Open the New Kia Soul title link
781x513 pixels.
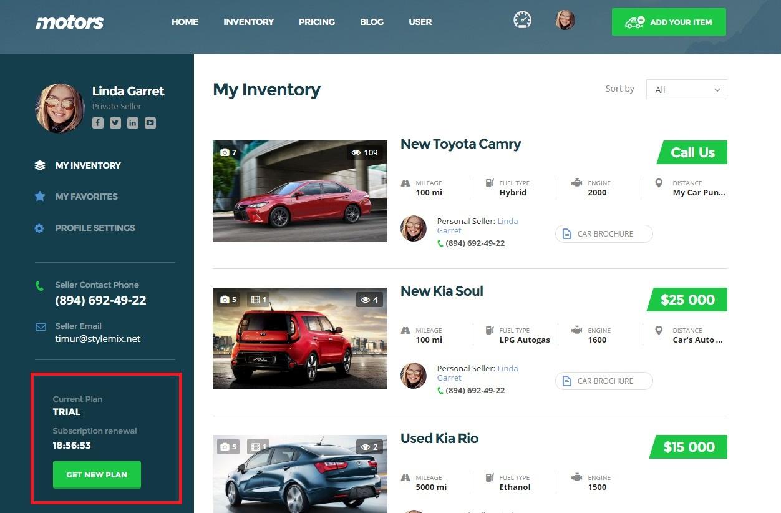click(x=442, y=291)
